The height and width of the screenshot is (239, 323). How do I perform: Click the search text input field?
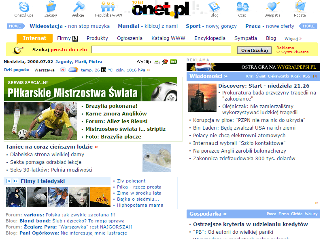click(x=161, y=50)
